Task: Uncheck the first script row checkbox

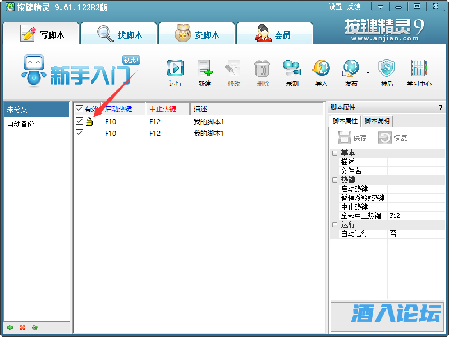Action: point(79,121)
